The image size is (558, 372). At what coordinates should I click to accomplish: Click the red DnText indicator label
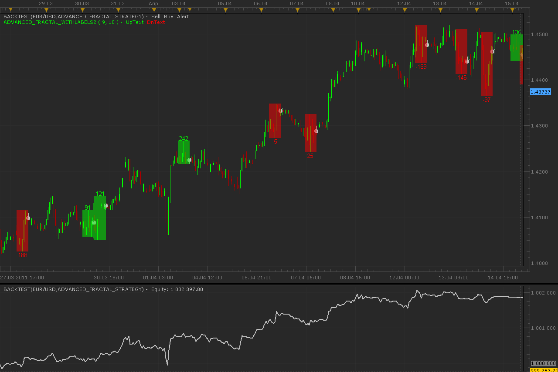(x=156, y=22)
